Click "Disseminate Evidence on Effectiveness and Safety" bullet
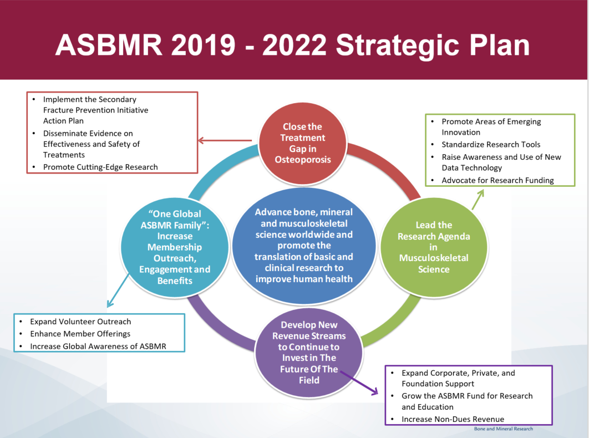Screen dimensions: 589x438 (92, 144)
